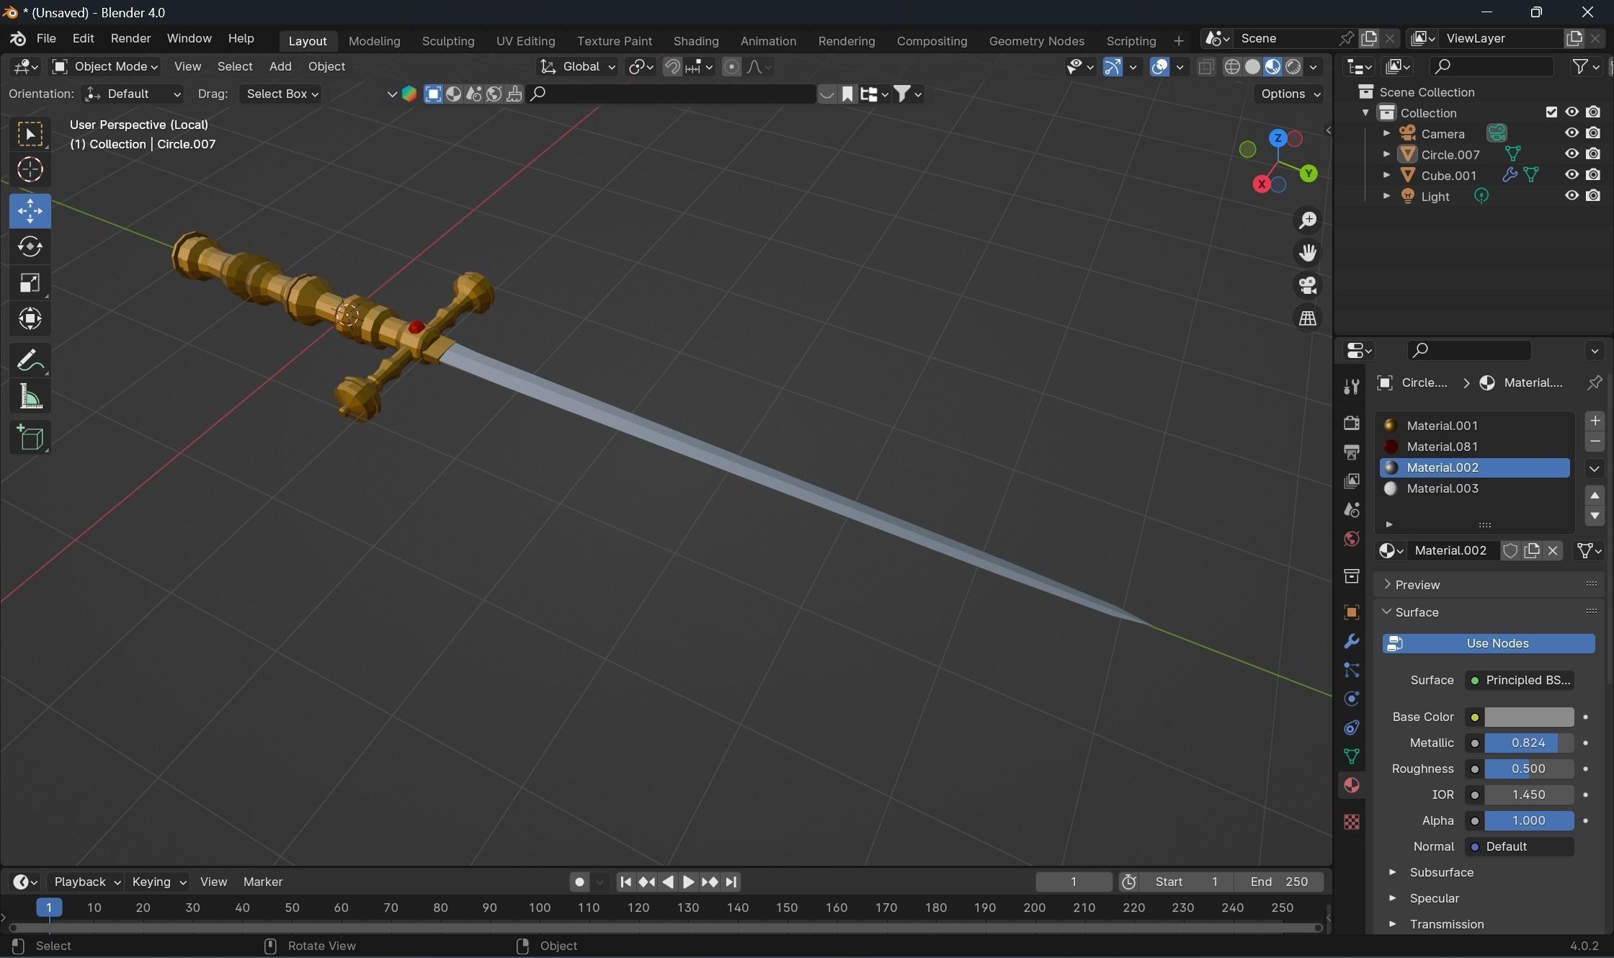Select the Add Cube tool

(x=30, y=437)
